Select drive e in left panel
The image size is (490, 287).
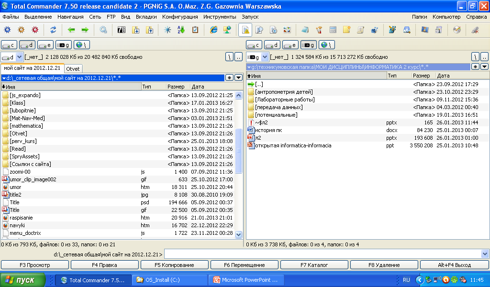point(45,45)
